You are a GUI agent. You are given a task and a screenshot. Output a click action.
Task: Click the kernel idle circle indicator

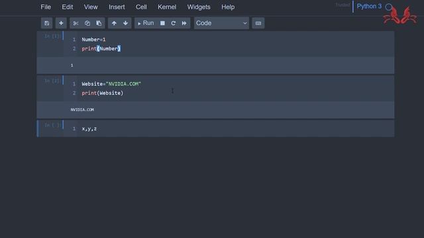click(x=389, y=7)
